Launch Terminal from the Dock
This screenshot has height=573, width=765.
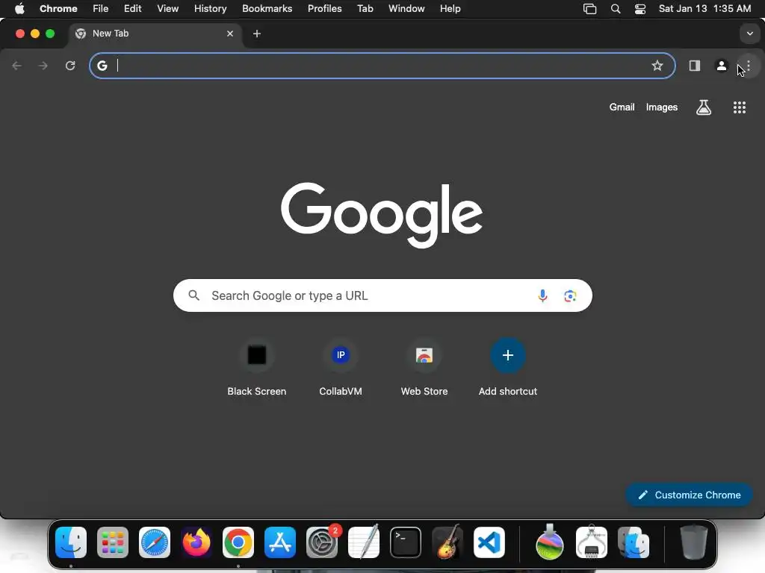coord(406,542)
